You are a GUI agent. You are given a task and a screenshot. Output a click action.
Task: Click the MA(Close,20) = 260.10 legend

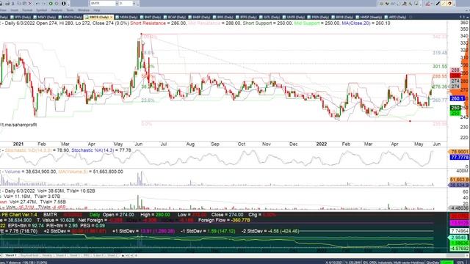pyautogui.click(x=366, y=23)
